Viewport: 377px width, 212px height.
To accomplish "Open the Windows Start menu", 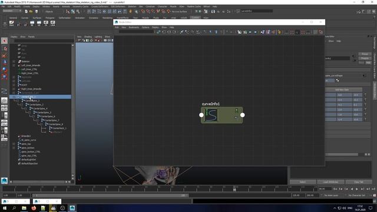I will [x=5, y=208].
